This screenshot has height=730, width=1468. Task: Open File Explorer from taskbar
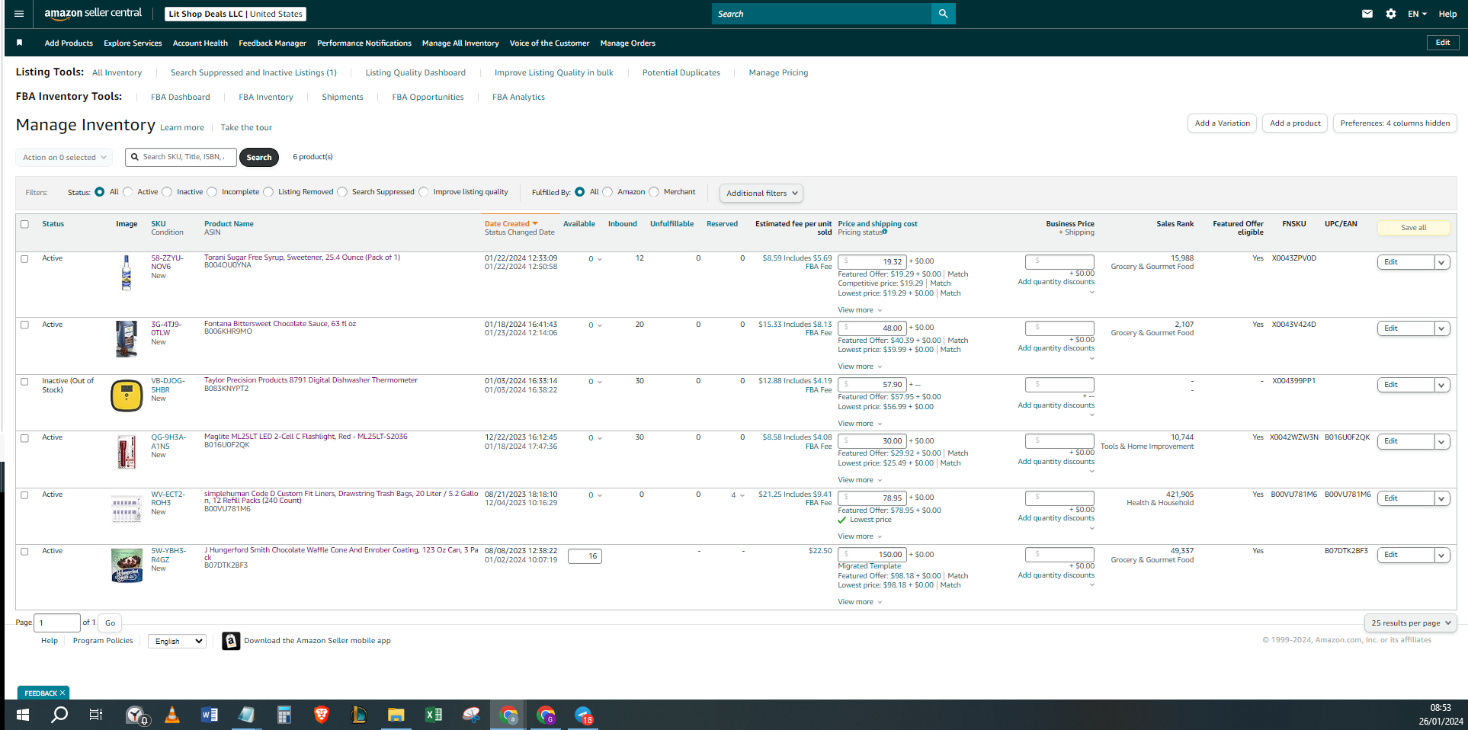(396, 715)
